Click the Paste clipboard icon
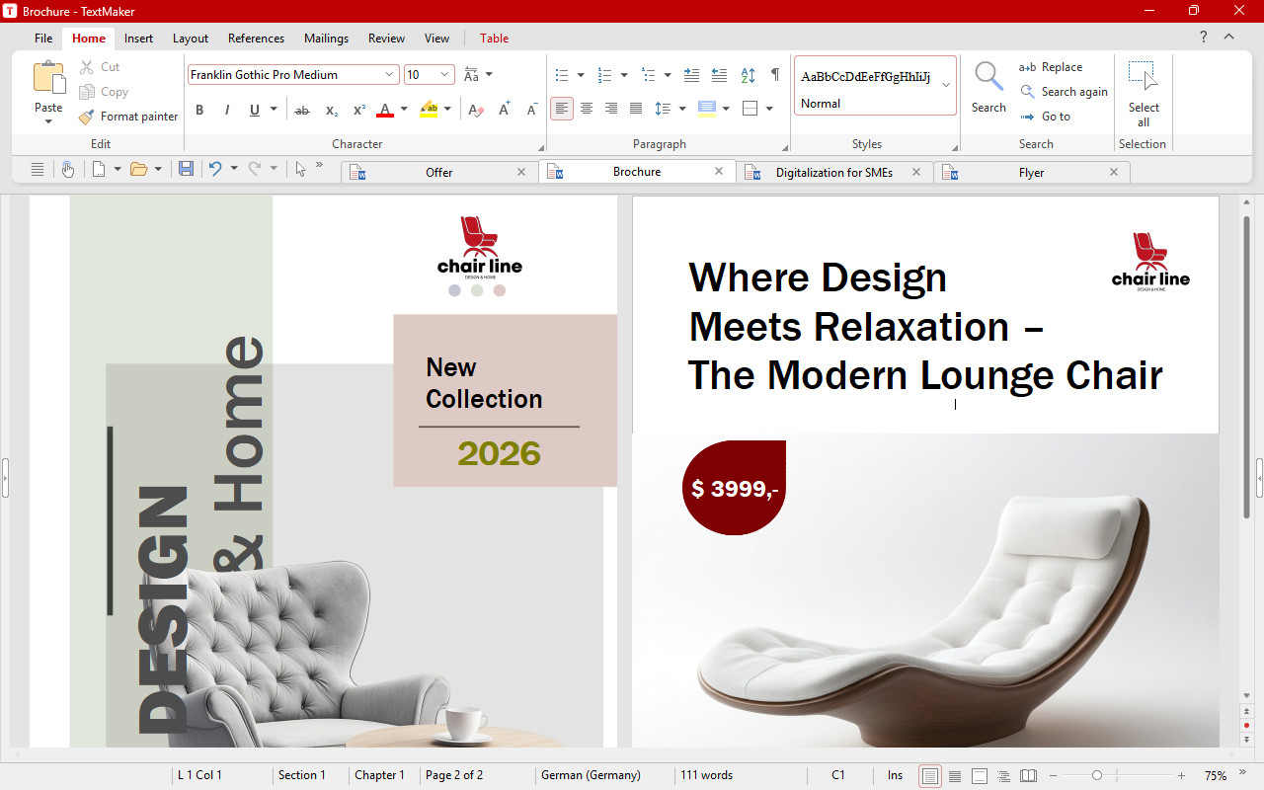 tap(48, 77)
